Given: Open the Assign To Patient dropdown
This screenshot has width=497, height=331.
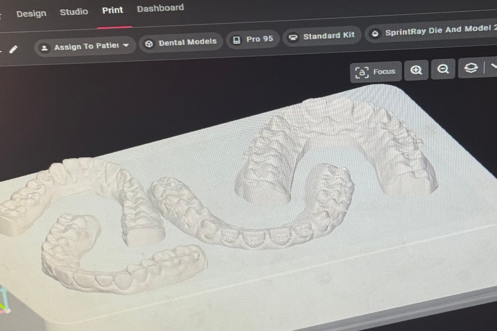Looking at the screenshot, I should [x=85, y=46].
